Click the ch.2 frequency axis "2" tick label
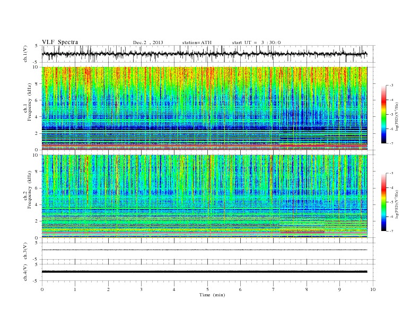The height and width of the screenshot is (325, 420). pyautogui.click(x=37, y=221)
